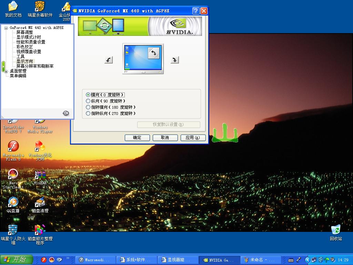Switch to 系统+软件 taskbar window

(x=137, y=260)
